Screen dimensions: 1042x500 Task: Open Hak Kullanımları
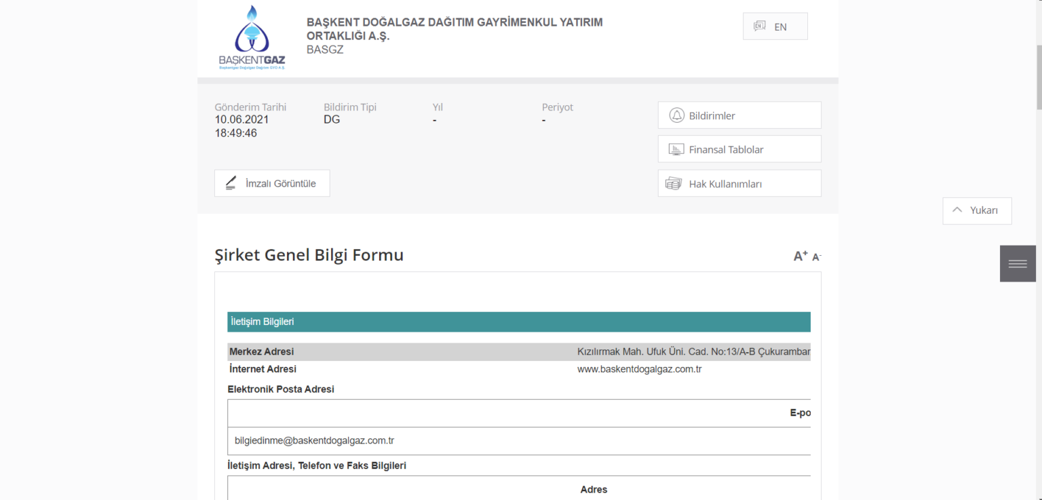click(x=739, y=183)
